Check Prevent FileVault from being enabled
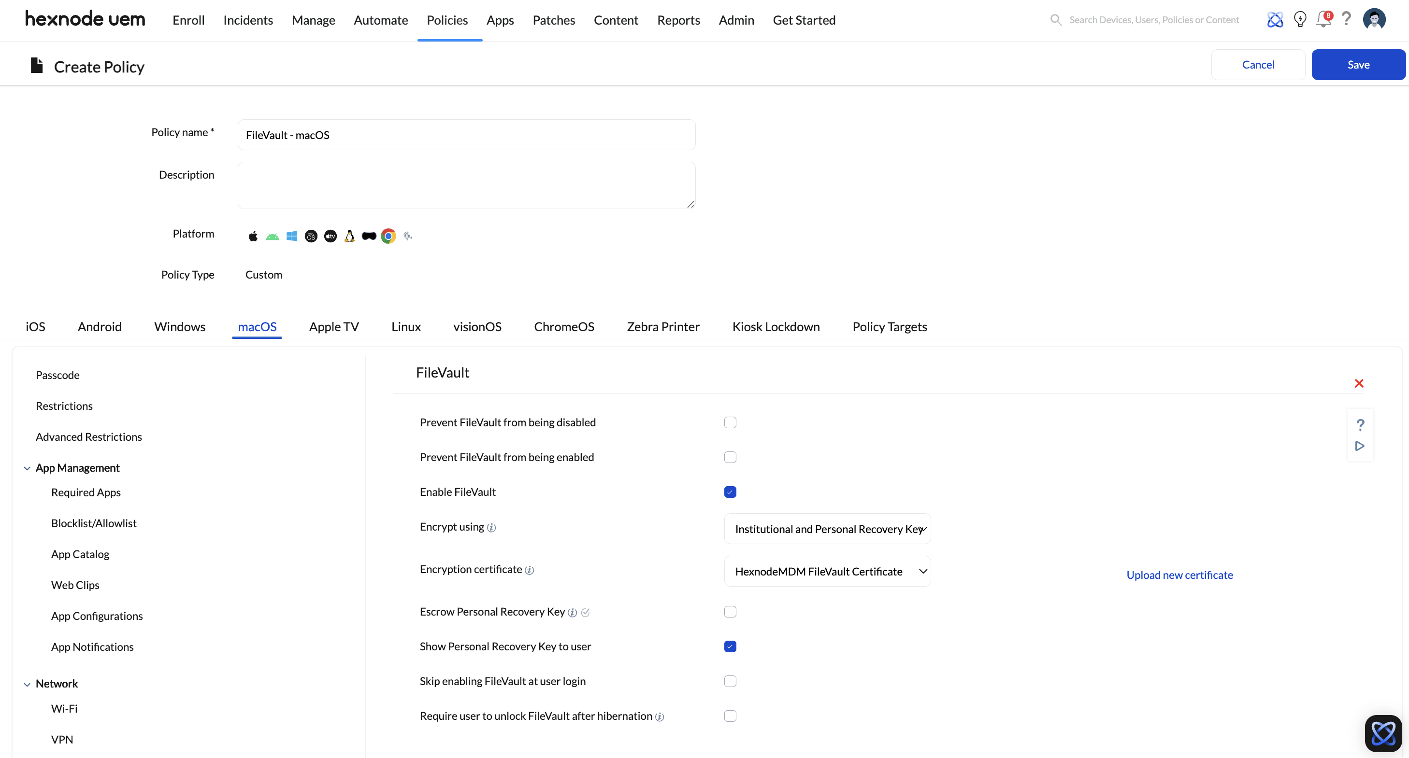Viewport: 1409px width, 758px height. point(730,457)
